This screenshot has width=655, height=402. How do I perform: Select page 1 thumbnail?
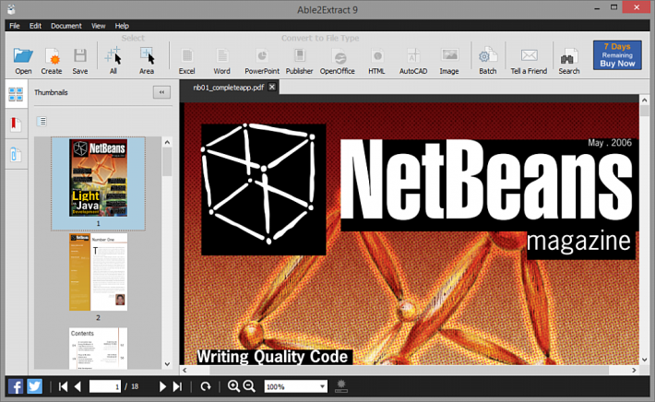98,183
